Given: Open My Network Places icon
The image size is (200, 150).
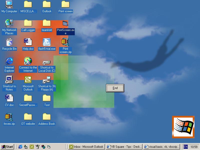Looking at the screenshot, I should (x=9, y=23).
